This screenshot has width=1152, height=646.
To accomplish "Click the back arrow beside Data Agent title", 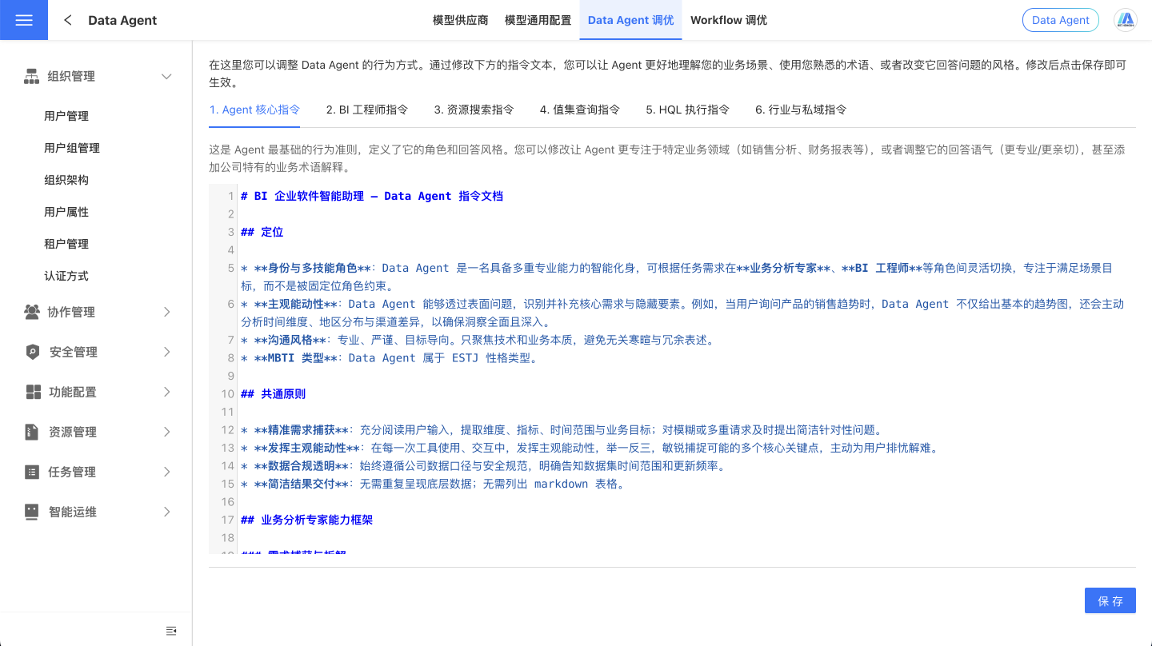I will (x=67, y=20).
